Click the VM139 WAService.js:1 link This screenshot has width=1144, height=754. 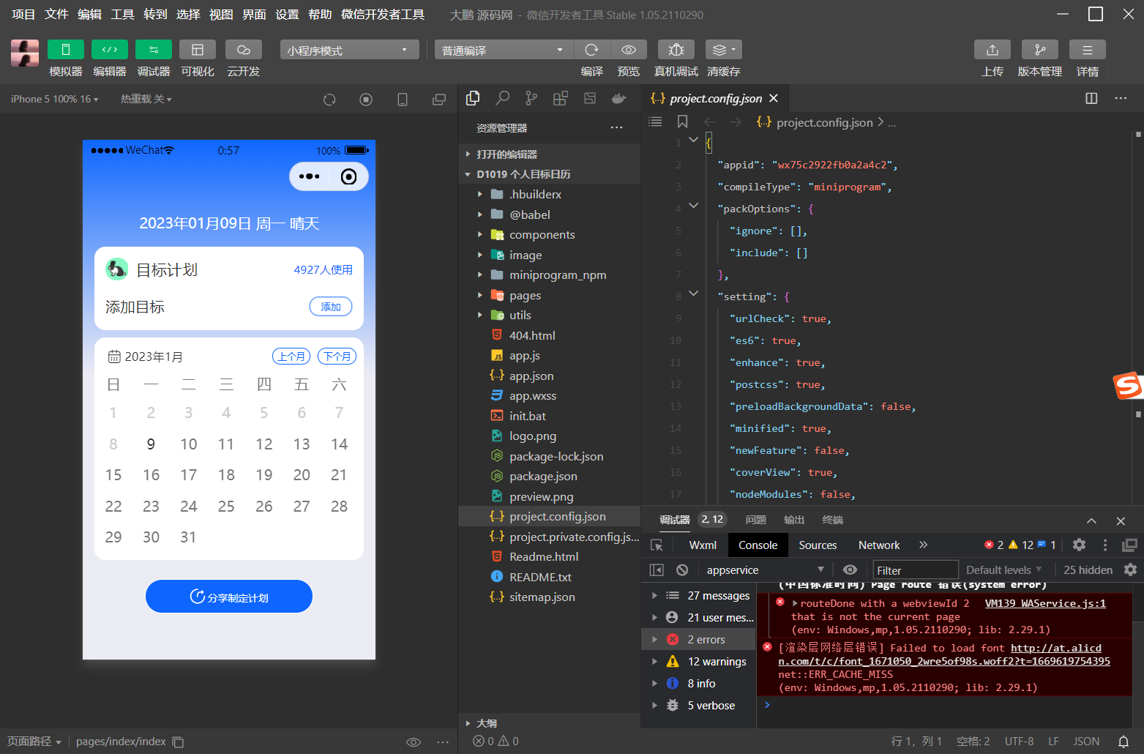[x=1044, y=603]
